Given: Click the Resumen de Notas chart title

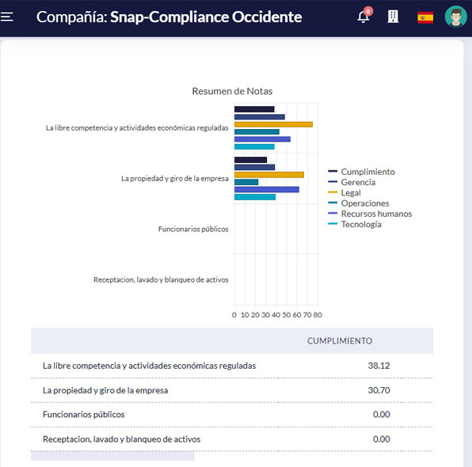Looking at the screenshot, I should coord(232,91).
